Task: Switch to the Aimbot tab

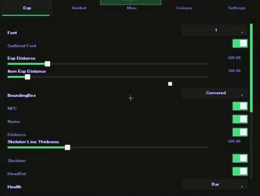Action: (x=79, y=8)
